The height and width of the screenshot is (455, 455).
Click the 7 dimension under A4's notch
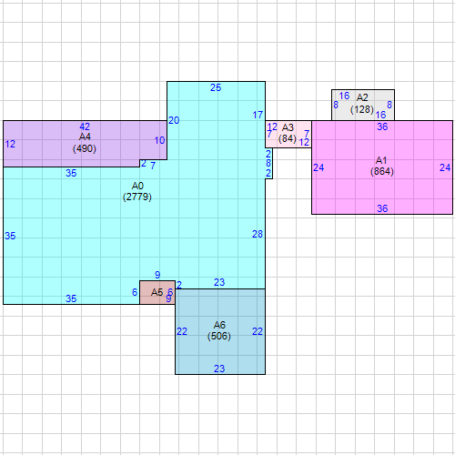[x=153, y=166]
